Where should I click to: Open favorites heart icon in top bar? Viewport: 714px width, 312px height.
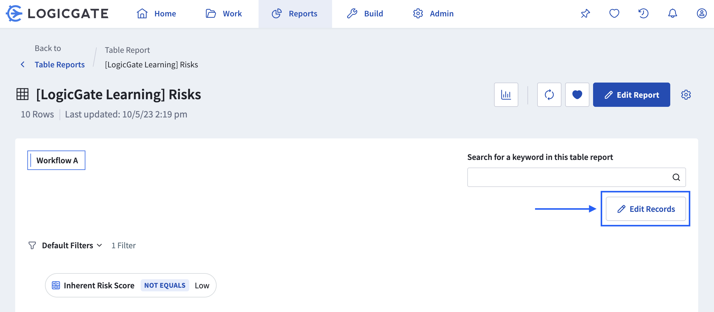pyautogui.click(x=614, y=13)
